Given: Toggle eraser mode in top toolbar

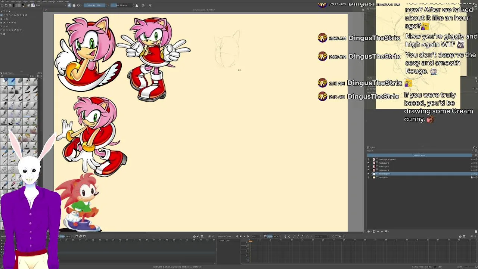Looking at the screenshot, I should coord(69,5).
